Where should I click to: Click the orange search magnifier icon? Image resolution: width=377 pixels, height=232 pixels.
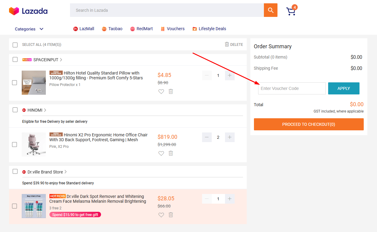(270, 10)
